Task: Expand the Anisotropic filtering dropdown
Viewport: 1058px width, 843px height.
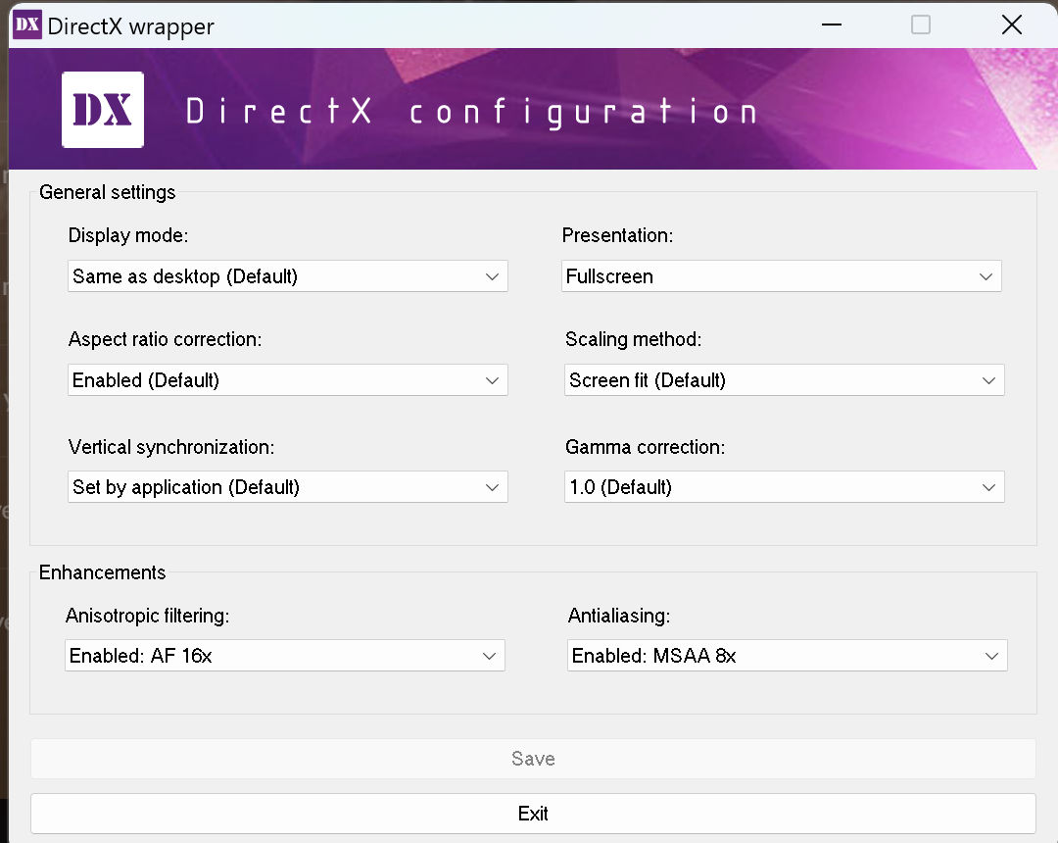Action: coord(285,656)
